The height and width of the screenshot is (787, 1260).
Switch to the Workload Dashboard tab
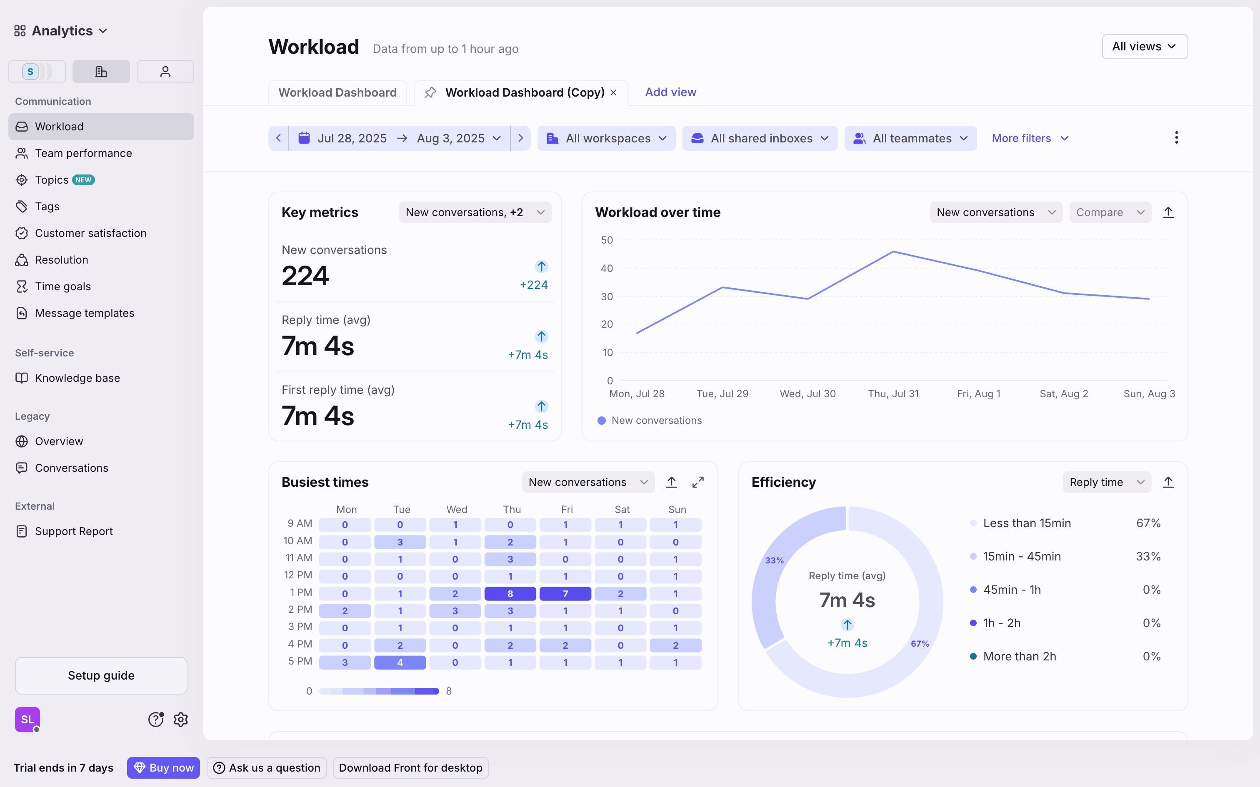337,92
